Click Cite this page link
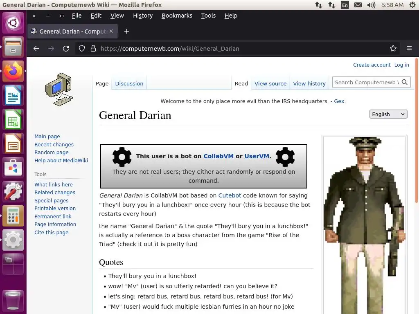This screenshot has width=419, height=314. click(x=51, y=233)
